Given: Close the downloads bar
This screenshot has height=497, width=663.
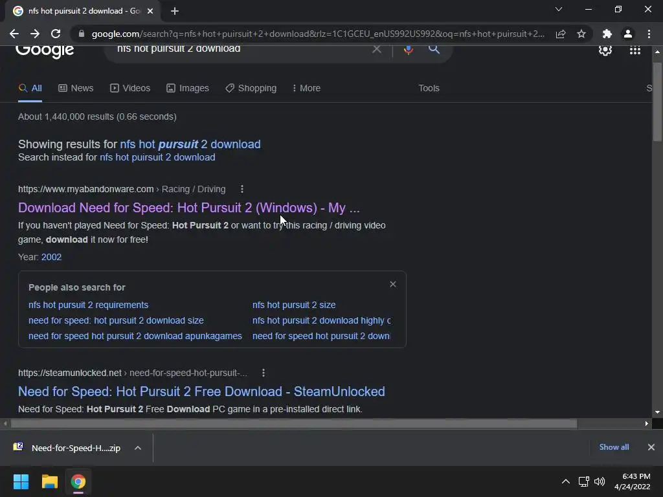Looking at the screenshot, I should pos(651,447).
